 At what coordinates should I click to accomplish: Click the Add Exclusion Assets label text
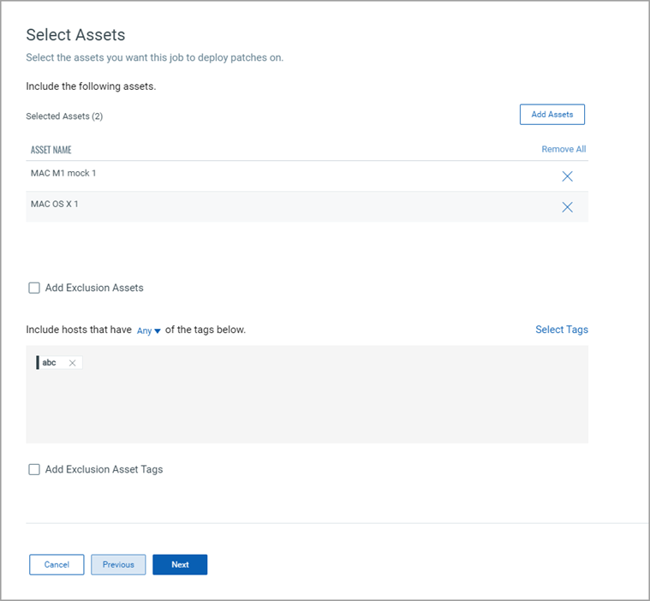(x=94, y=289)
